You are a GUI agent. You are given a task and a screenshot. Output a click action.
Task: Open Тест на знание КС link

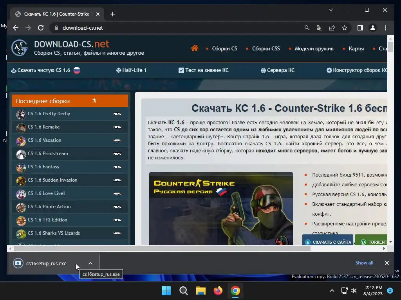tap(204, 70)
